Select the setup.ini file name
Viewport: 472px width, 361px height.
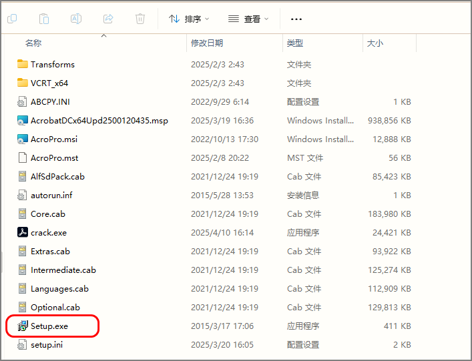pyautogui.click(x=47, y=345)
